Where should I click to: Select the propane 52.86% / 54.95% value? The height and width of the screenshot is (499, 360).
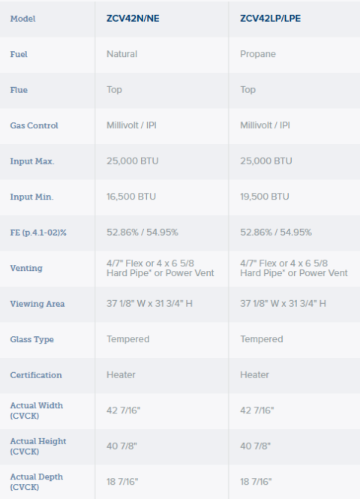pos(276,233)
